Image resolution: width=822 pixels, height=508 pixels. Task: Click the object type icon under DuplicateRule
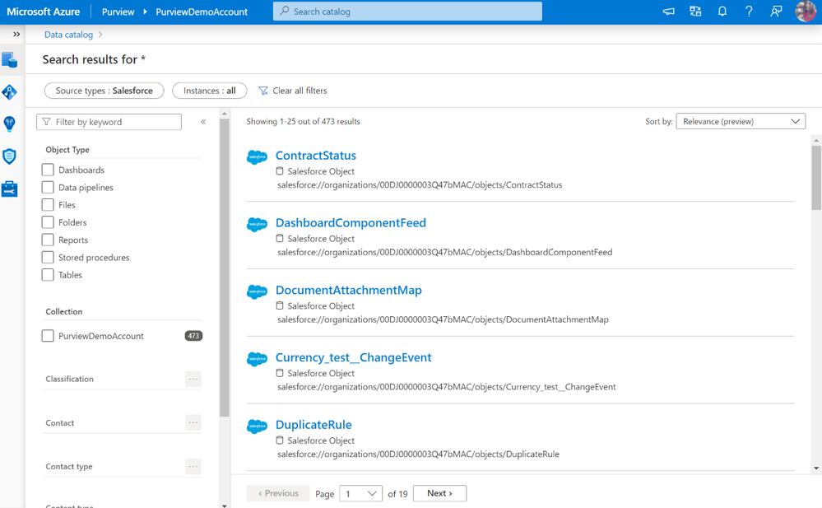pos(280,440)
